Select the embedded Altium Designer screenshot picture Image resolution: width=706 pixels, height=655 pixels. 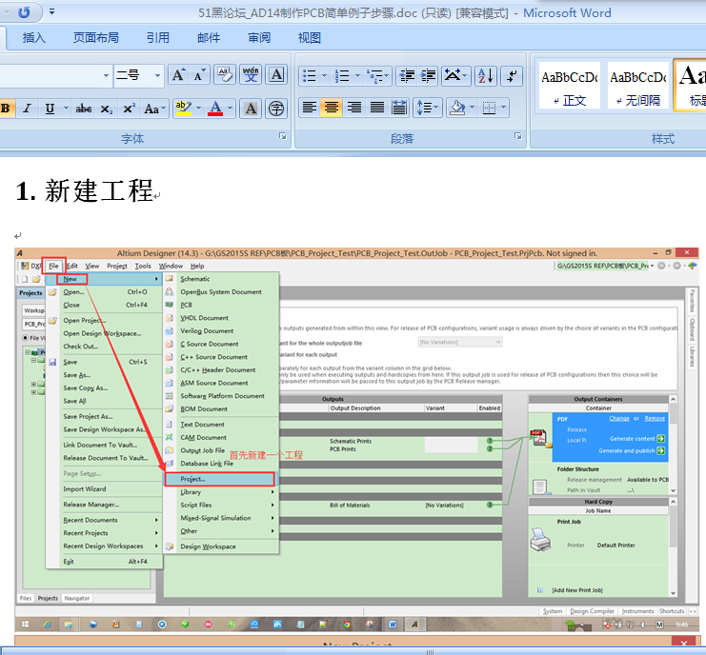click(x=356, y=439)
